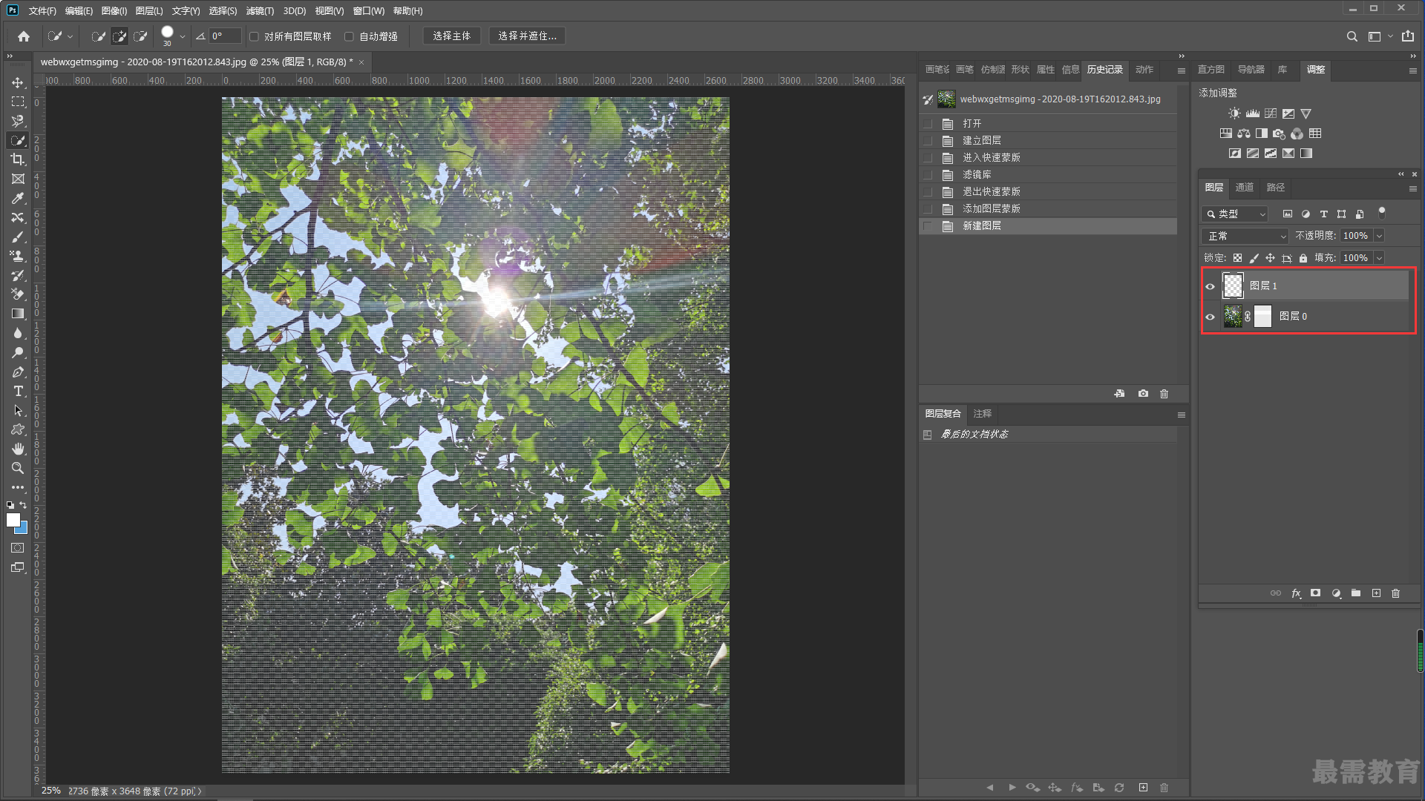Select the Gradient tool
The width and height of the screenshot is (1425, 801).
[x=18, y=314]
